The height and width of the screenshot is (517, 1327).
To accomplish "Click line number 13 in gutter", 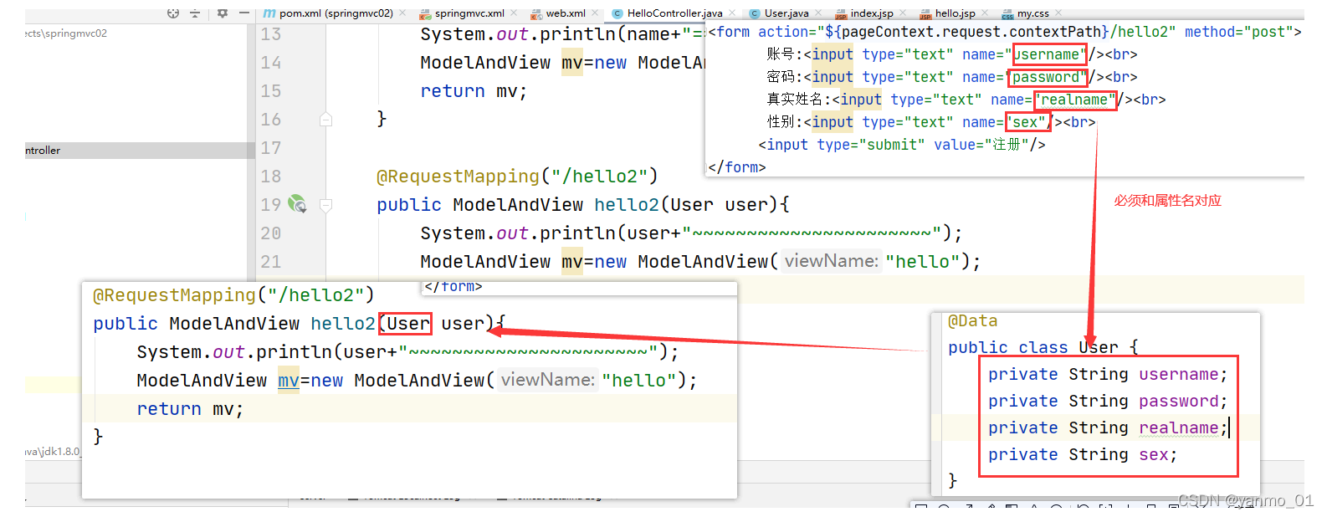I will [271, 34].
